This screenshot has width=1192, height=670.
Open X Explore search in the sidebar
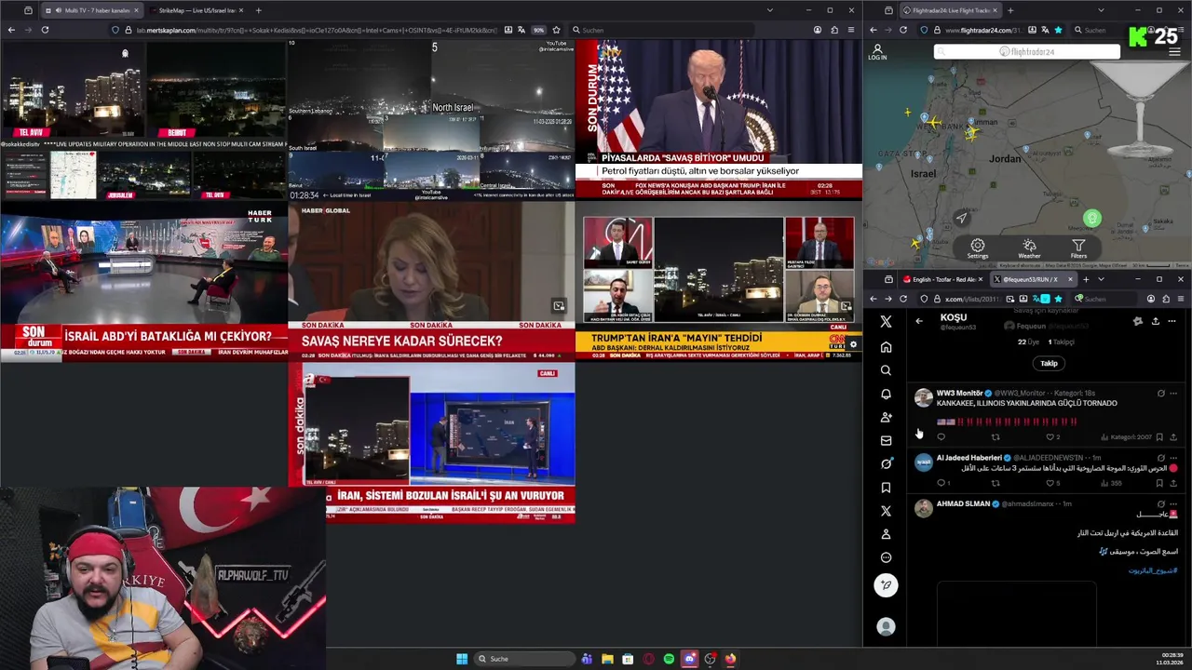[x=886, y=370]
